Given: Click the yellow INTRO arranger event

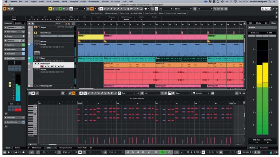Looking at the screenshot, I should 91,37.
